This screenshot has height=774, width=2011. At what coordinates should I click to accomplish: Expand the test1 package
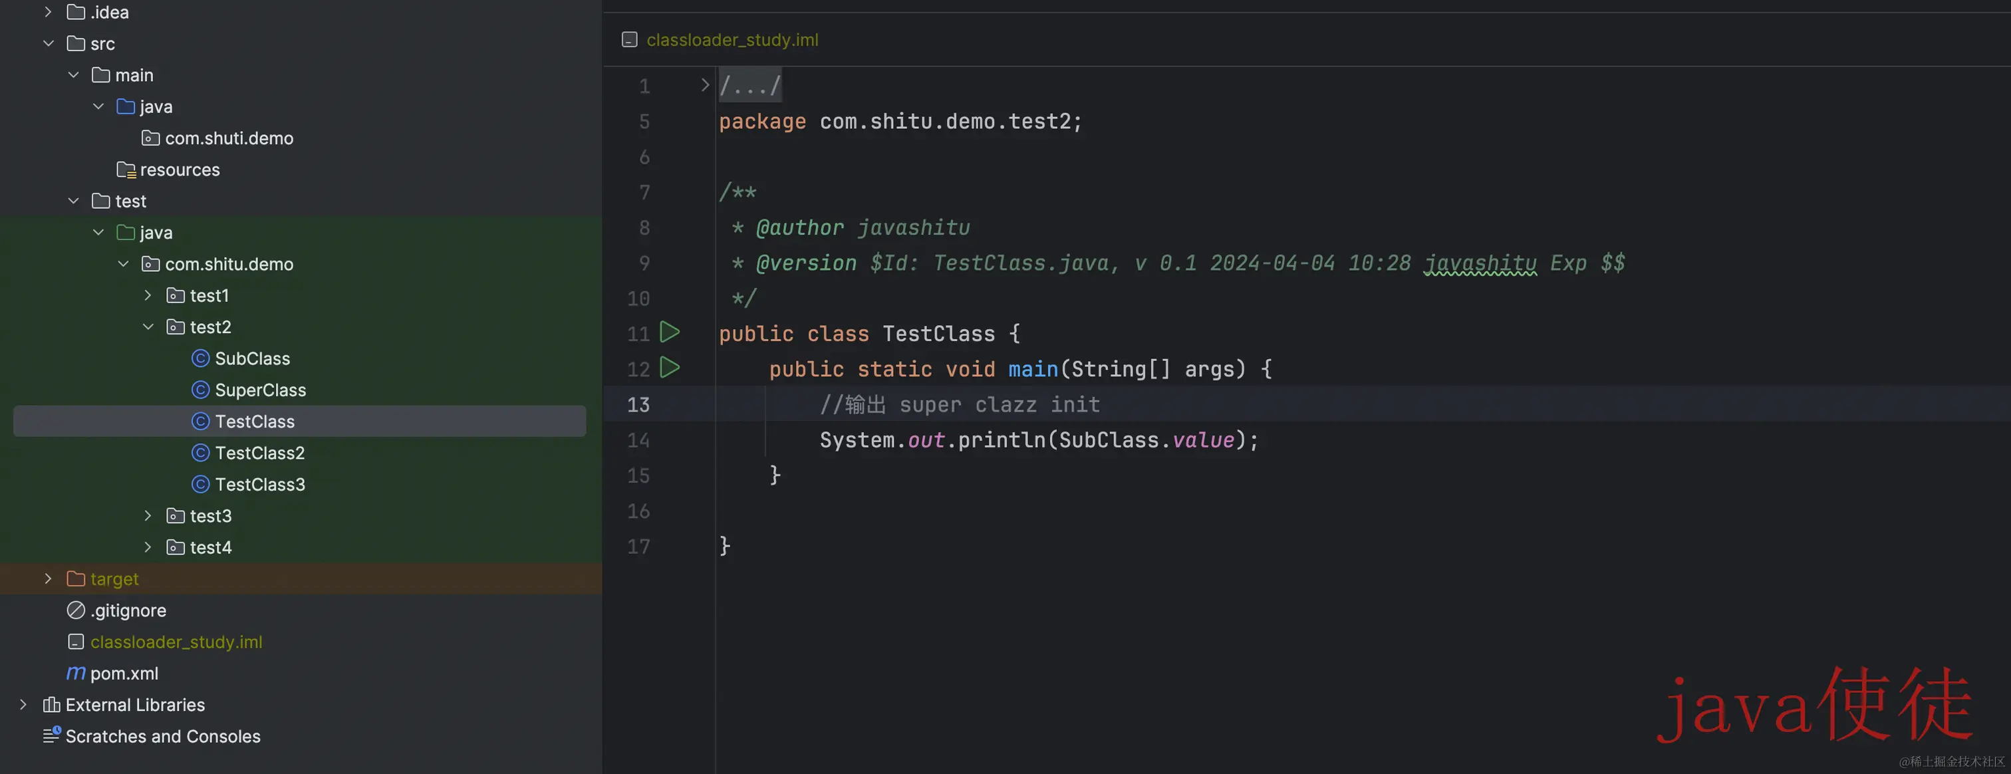(x=148, y=295)
